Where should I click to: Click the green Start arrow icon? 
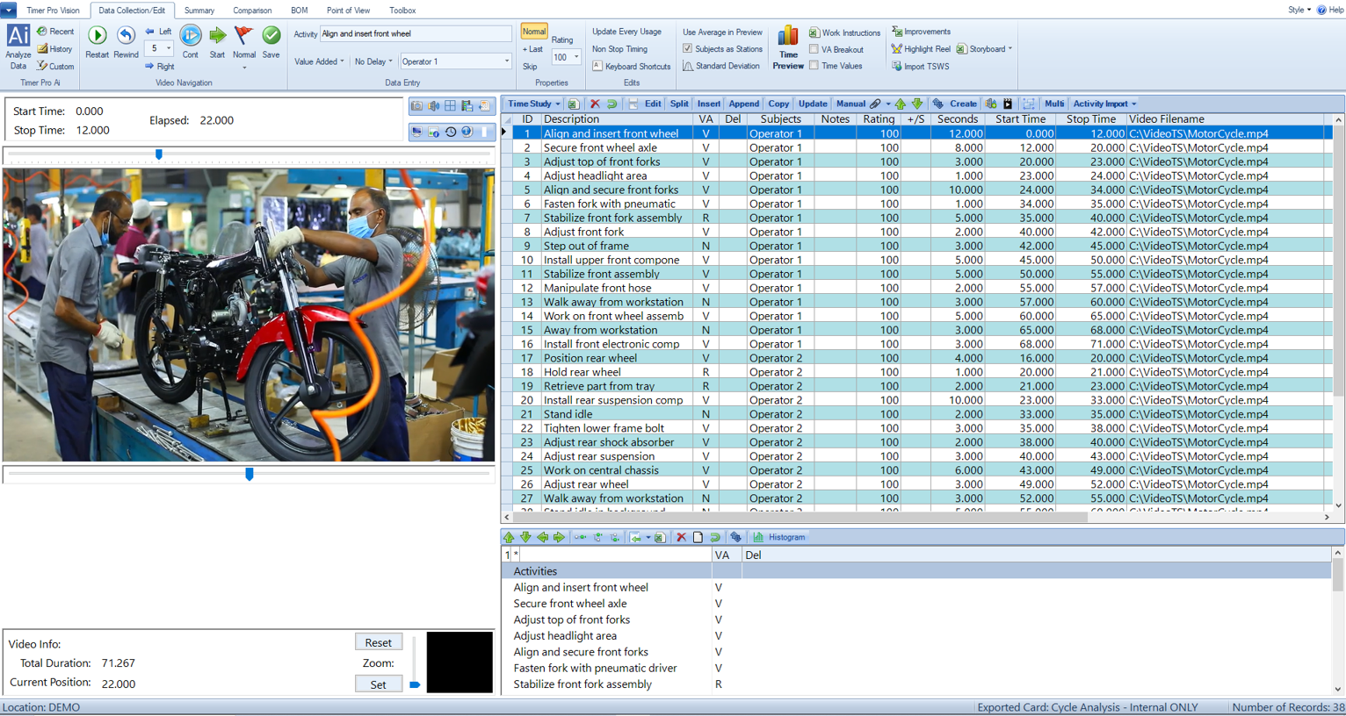coord(217,36)
